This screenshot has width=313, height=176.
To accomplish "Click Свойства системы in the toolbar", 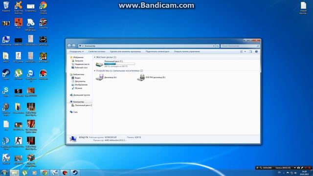I will (97, 51).
